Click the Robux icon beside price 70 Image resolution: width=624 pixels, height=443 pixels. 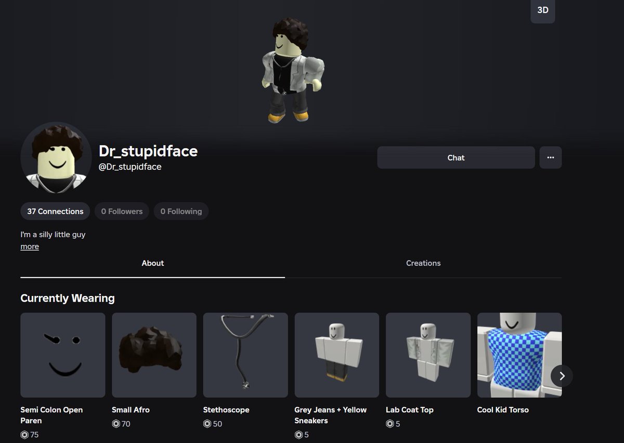click(x=116, y=424)
